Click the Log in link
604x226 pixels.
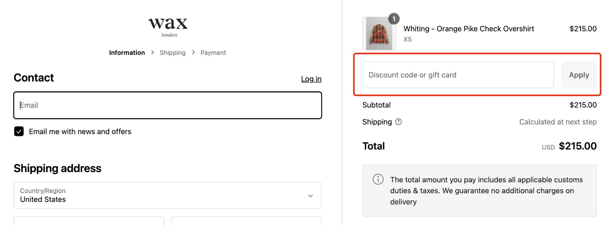point(311,79)
